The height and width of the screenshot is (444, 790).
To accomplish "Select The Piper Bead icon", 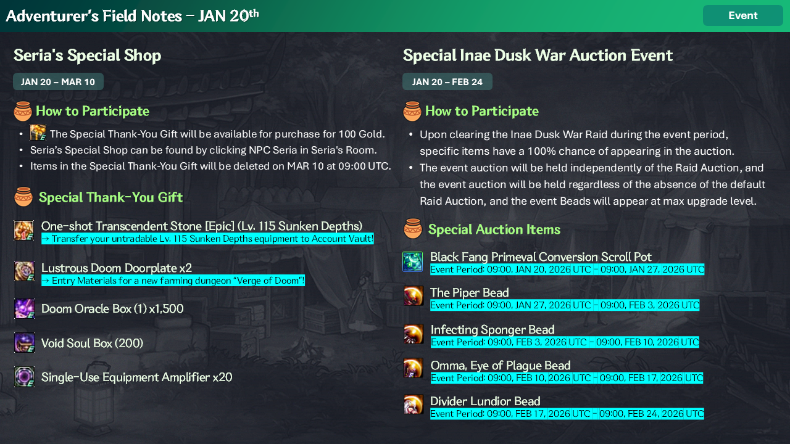I will 413,296.
